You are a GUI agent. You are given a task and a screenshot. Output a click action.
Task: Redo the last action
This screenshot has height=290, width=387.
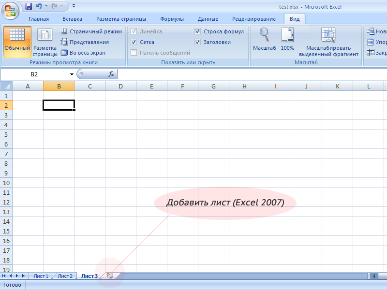(x=54, y=6)
